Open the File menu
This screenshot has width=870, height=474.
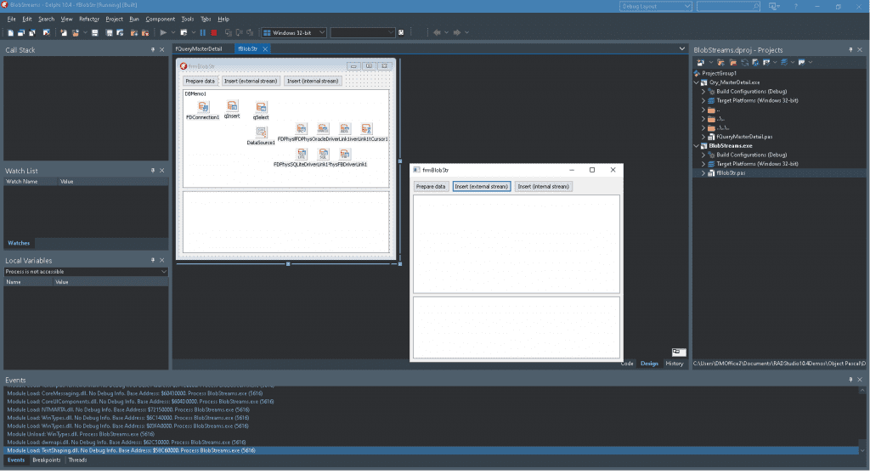pyautogui.click(x=11, y=19)
